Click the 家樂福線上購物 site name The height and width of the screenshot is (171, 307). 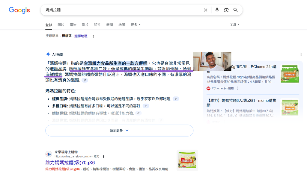(x=66, y=152)
